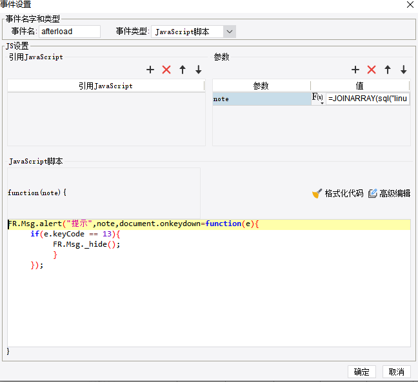This screenshot has height=382, width=418.
Task: Click the 取消 button
Action: click(397, 372)
